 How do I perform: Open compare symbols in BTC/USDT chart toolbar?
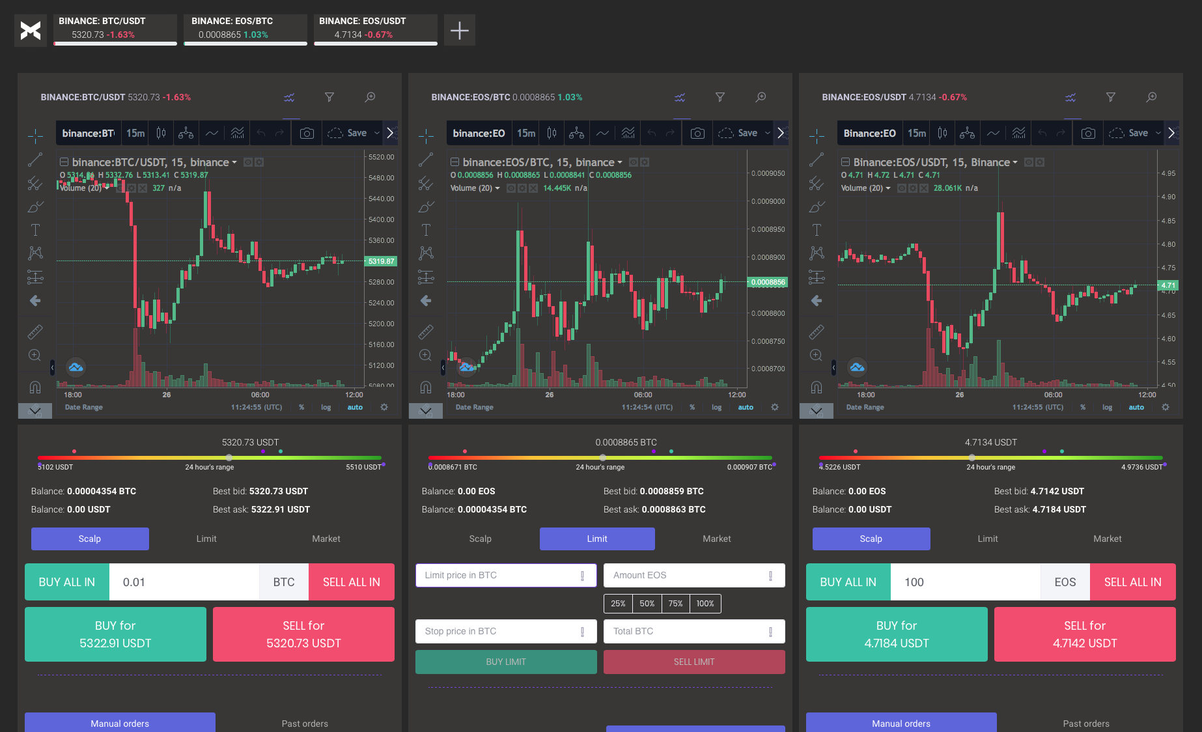tap(186, 133)
